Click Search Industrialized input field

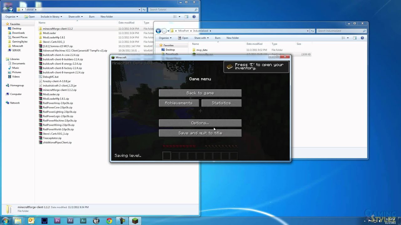pos(341,31)
